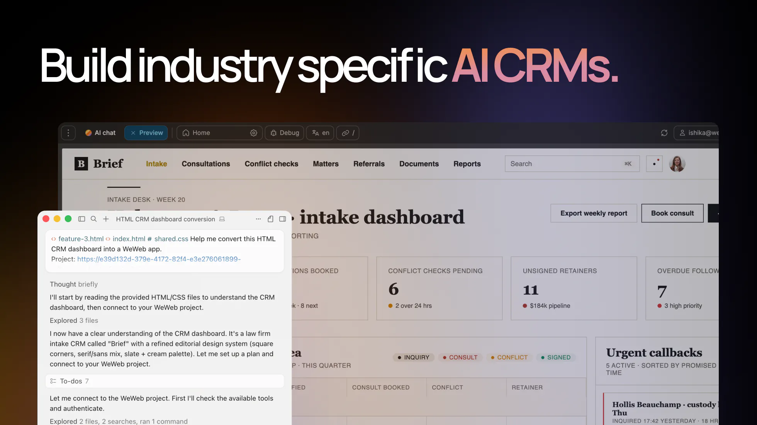Image resolution: width=757 pixels, height=425 pixels.
Task: Open chat window more options ellipsis
Action: [x=258, y=219]
